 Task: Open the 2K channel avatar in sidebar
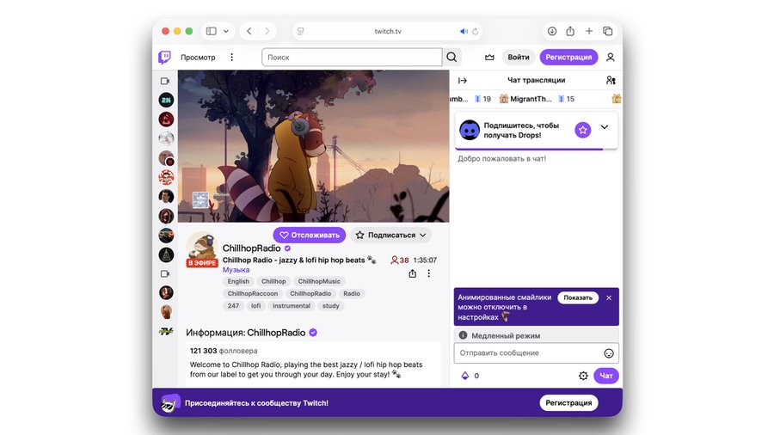tap(166, 100)
